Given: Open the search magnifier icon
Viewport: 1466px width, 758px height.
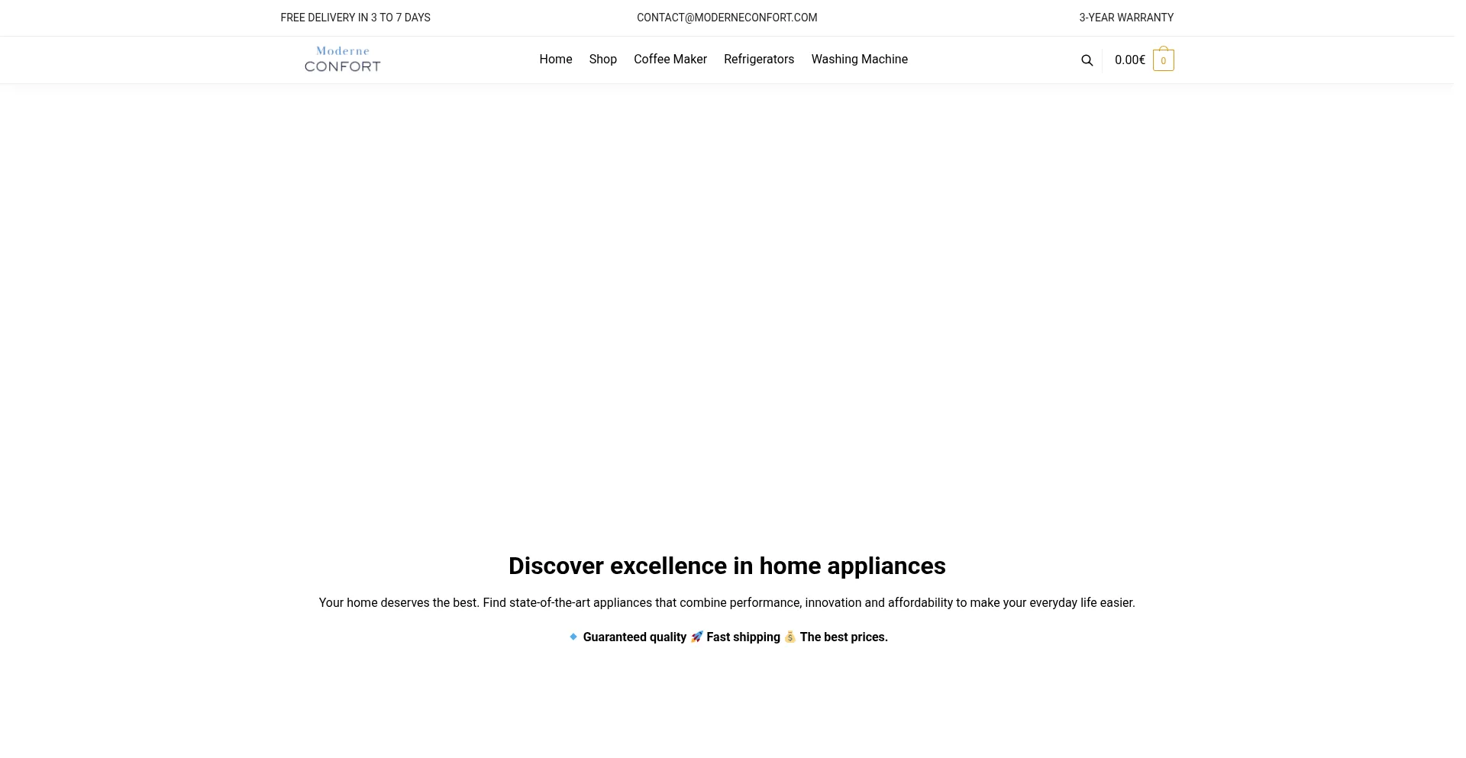Looking at the screenshot, I should pyautogui.click(x=1087, y=60).
